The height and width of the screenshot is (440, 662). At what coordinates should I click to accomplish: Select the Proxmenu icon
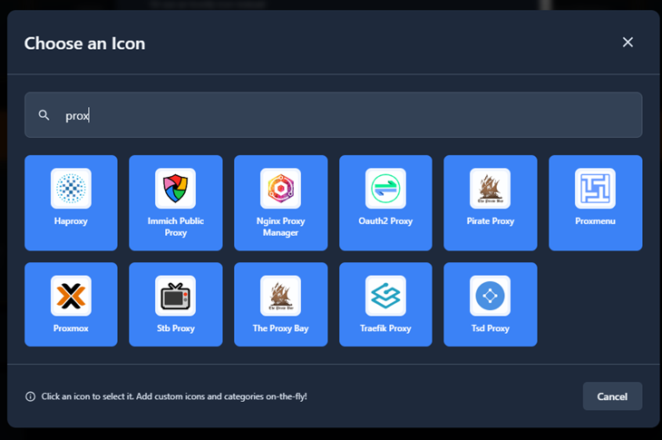pos(595,202)
